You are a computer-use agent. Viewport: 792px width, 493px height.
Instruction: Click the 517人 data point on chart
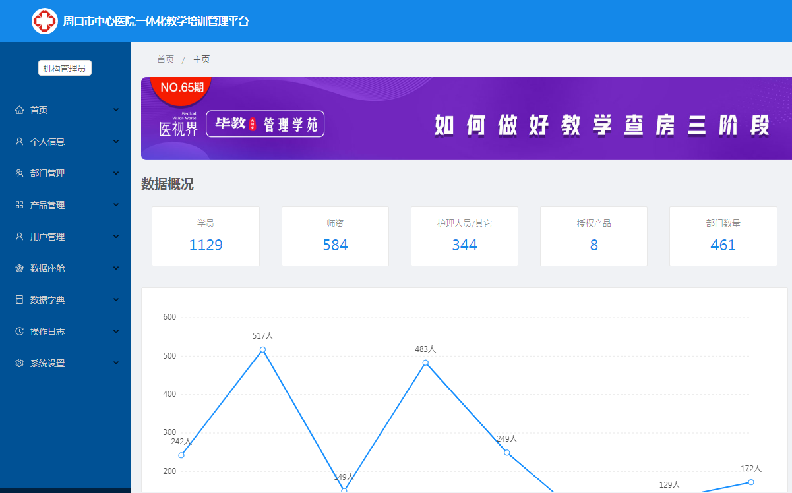pyautogui.click(x=262, y=350)
